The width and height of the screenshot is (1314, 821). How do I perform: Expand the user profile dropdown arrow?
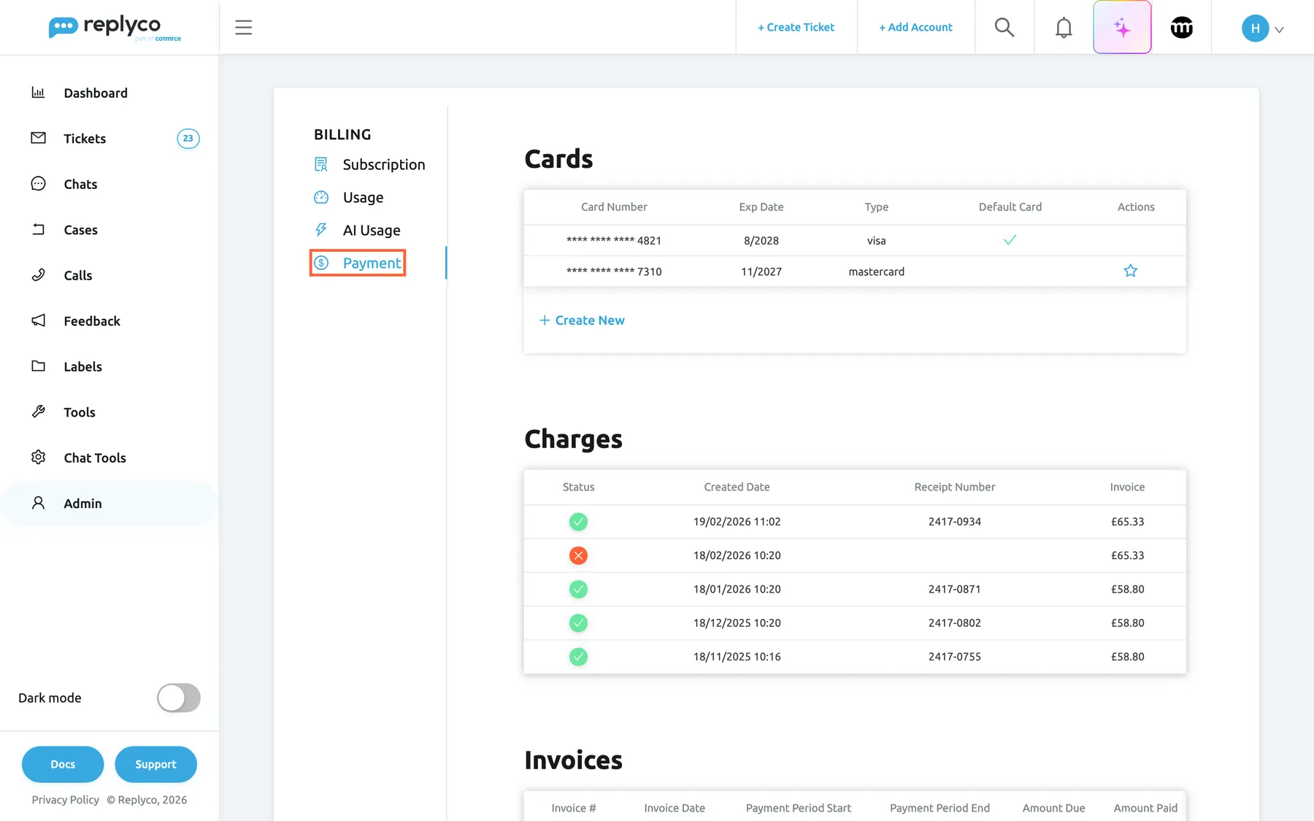(1279, 30)
